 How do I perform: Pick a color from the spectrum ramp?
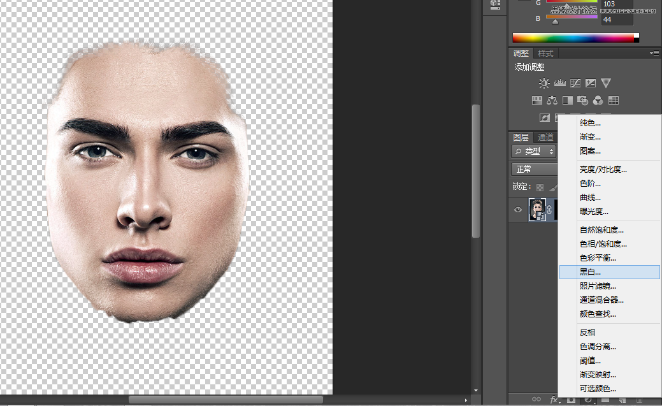coord(575,38)
